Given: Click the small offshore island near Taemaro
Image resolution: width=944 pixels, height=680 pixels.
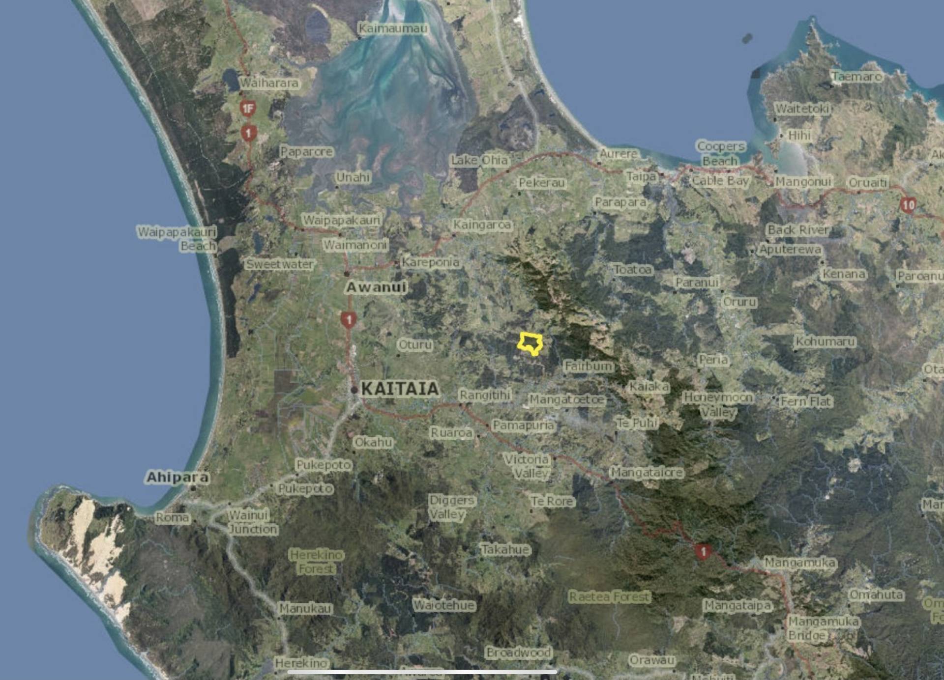Looking at the screenshot, I should point(747,38).
